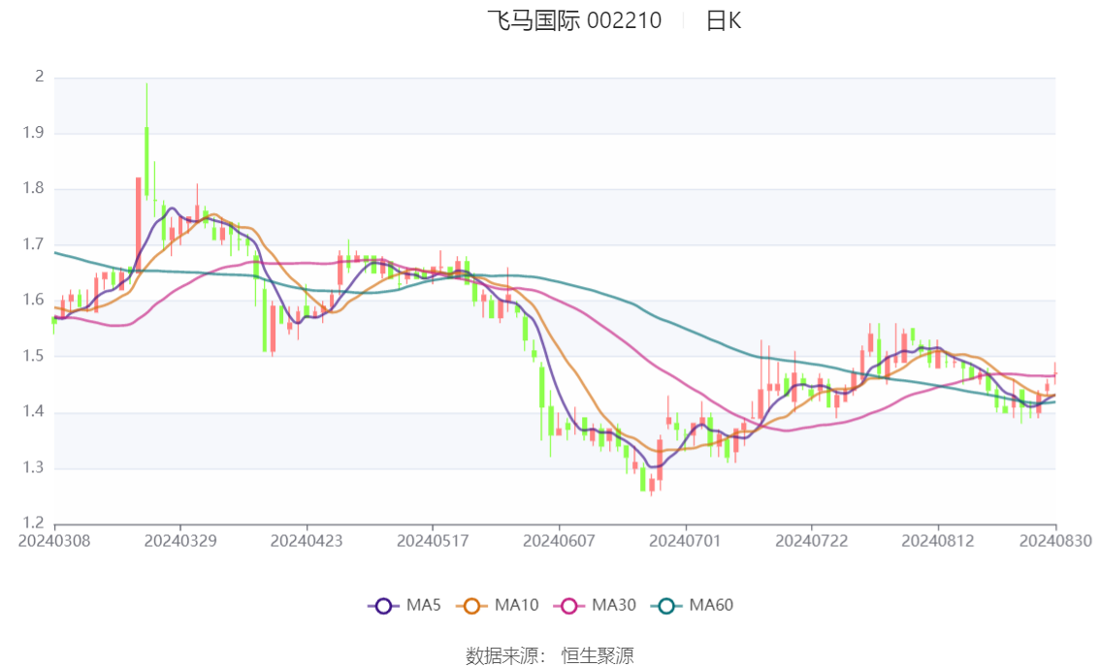Click the data source text 数据来源: 恒生聚源
1100x668 pixels.
click(549, 656)
